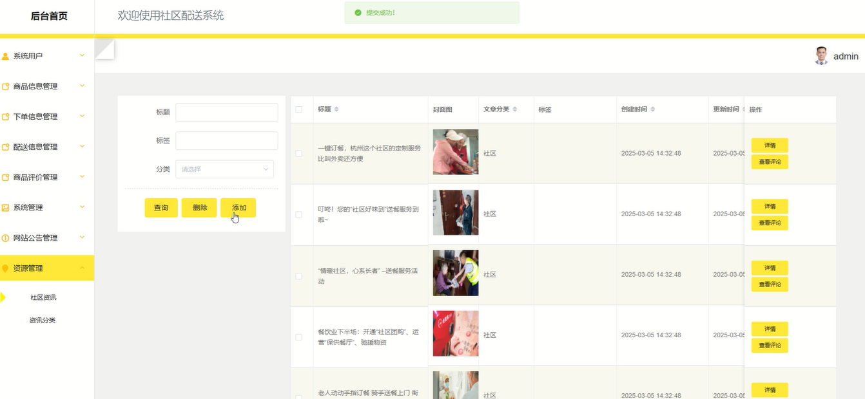865x399 pixels.
Task: Open the 资讯分类 submenu item
Action: coord(43,320)
